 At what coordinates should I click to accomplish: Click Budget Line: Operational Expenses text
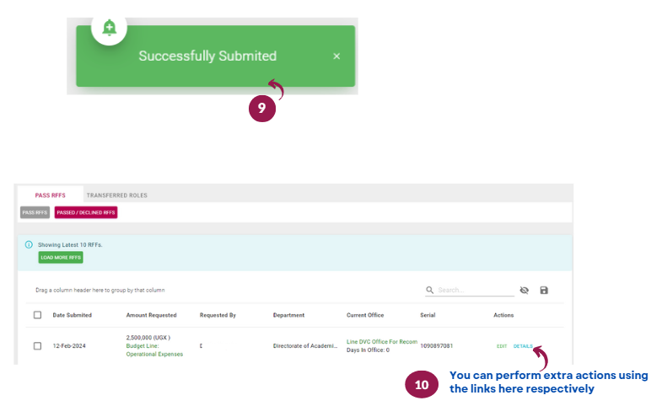[154, 350]
